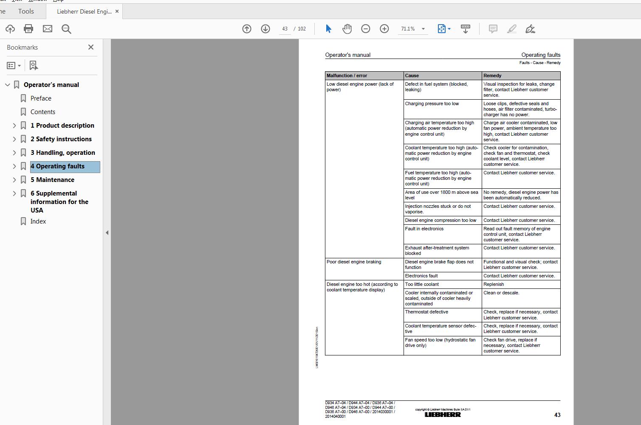Image resolution: width=641 pixels, height=425 pixels.
Task: Open the sign document pen tool
Action: pyautogui.click(x=530, y=29)
